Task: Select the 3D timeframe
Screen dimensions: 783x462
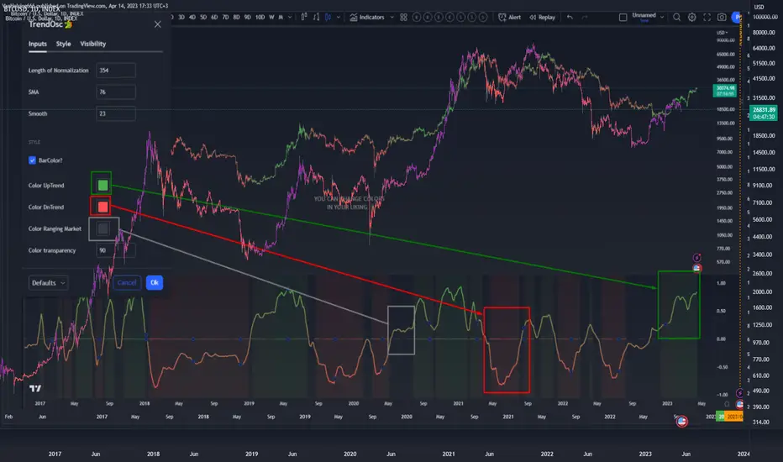Action: 181,18
